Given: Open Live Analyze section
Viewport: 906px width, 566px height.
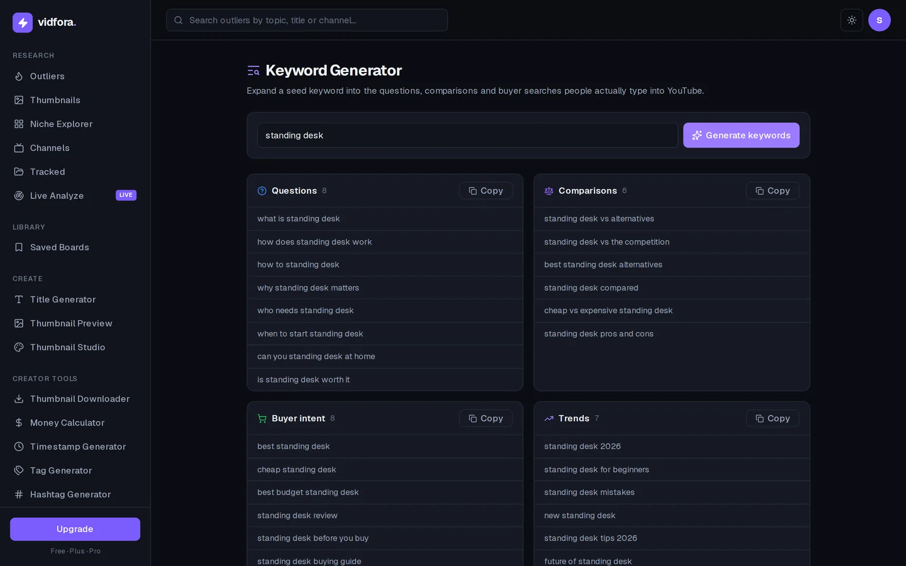Looking at the screenshot, I should tap(75, 196).
